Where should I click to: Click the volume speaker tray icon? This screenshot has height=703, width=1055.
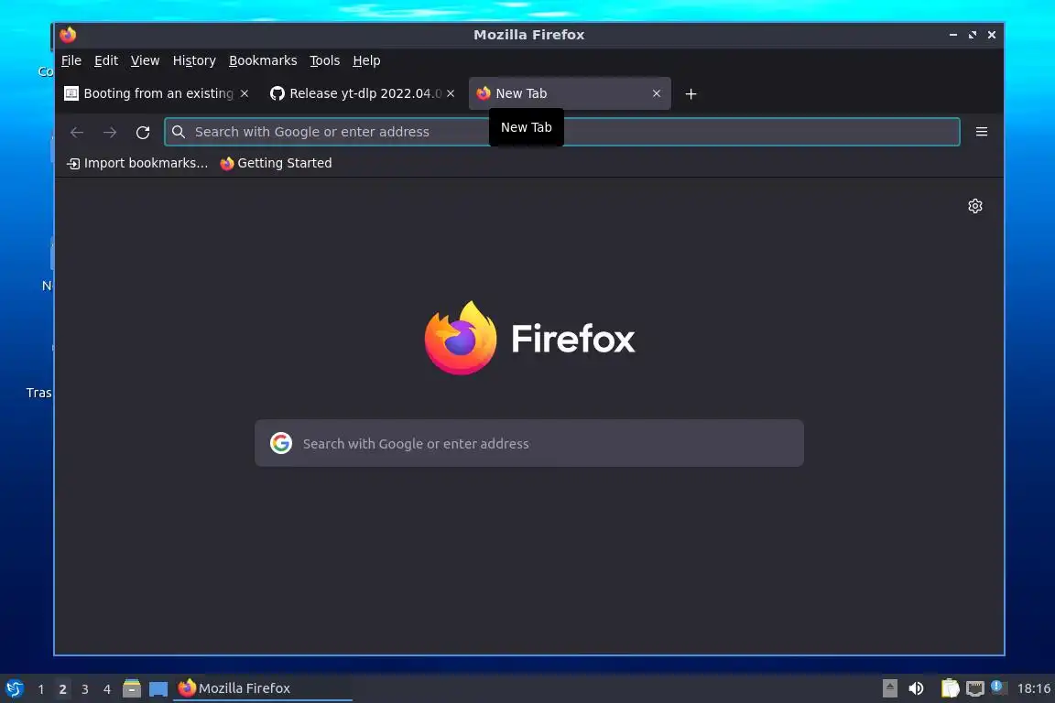point(916,688)
